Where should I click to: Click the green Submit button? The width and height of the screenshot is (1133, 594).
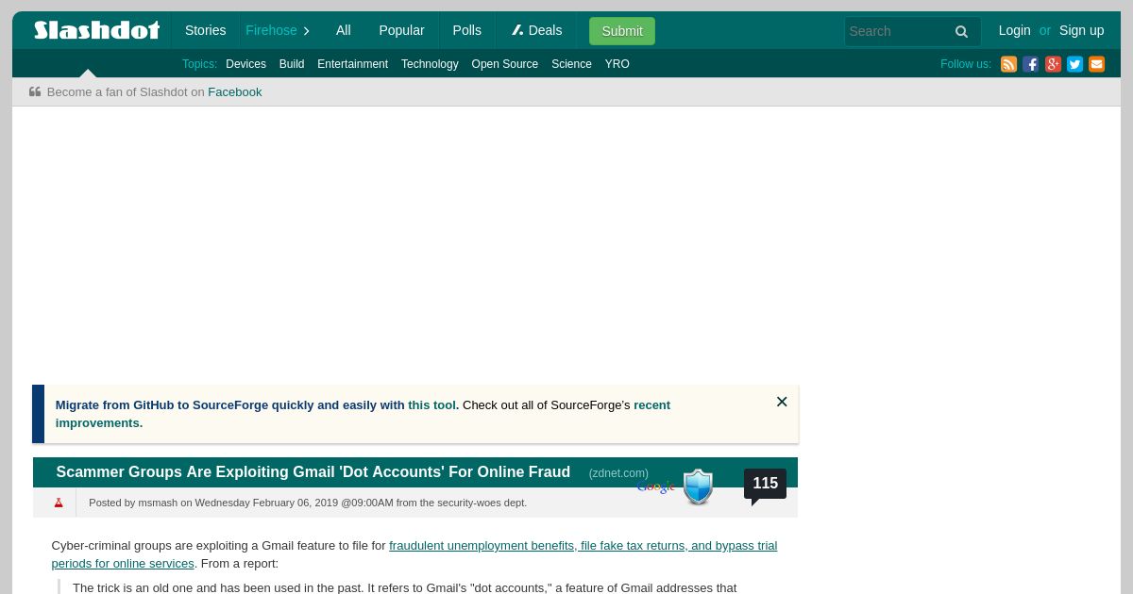pyautogui.click(x=622, y=31)
